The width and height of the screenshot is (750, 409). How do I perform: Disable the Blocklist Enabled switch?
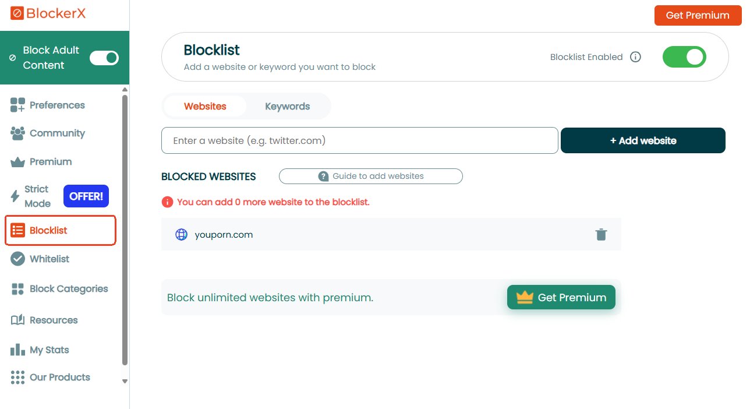(684, 57)
